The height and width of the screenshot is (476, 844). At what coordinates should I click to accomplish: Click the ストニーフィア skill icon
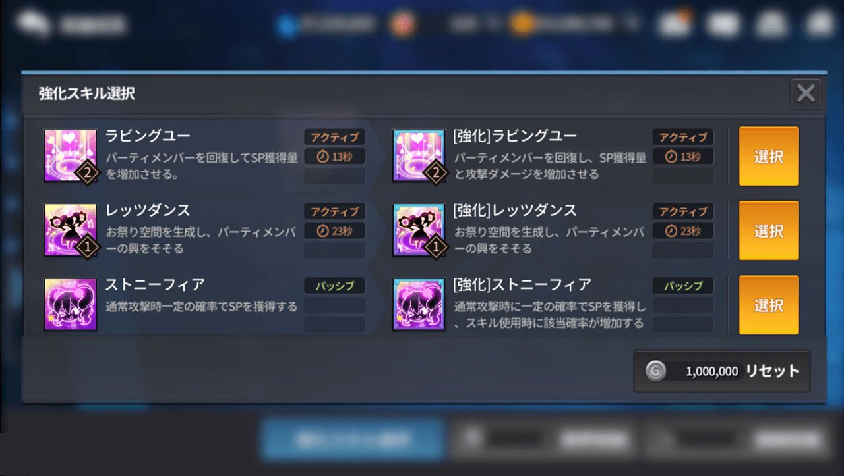tap(71, 304)
